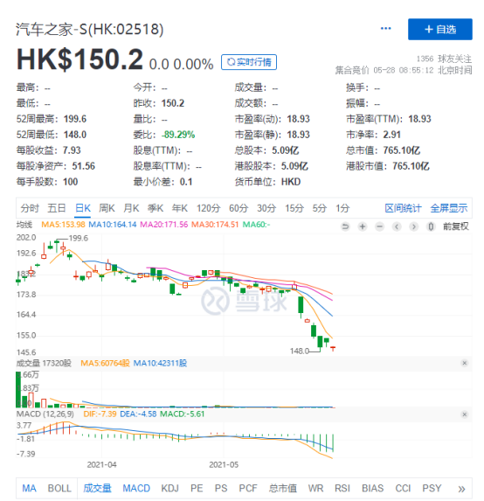Zoom out the chart with minus icon
484x501 pixels.
pos(380,226)
